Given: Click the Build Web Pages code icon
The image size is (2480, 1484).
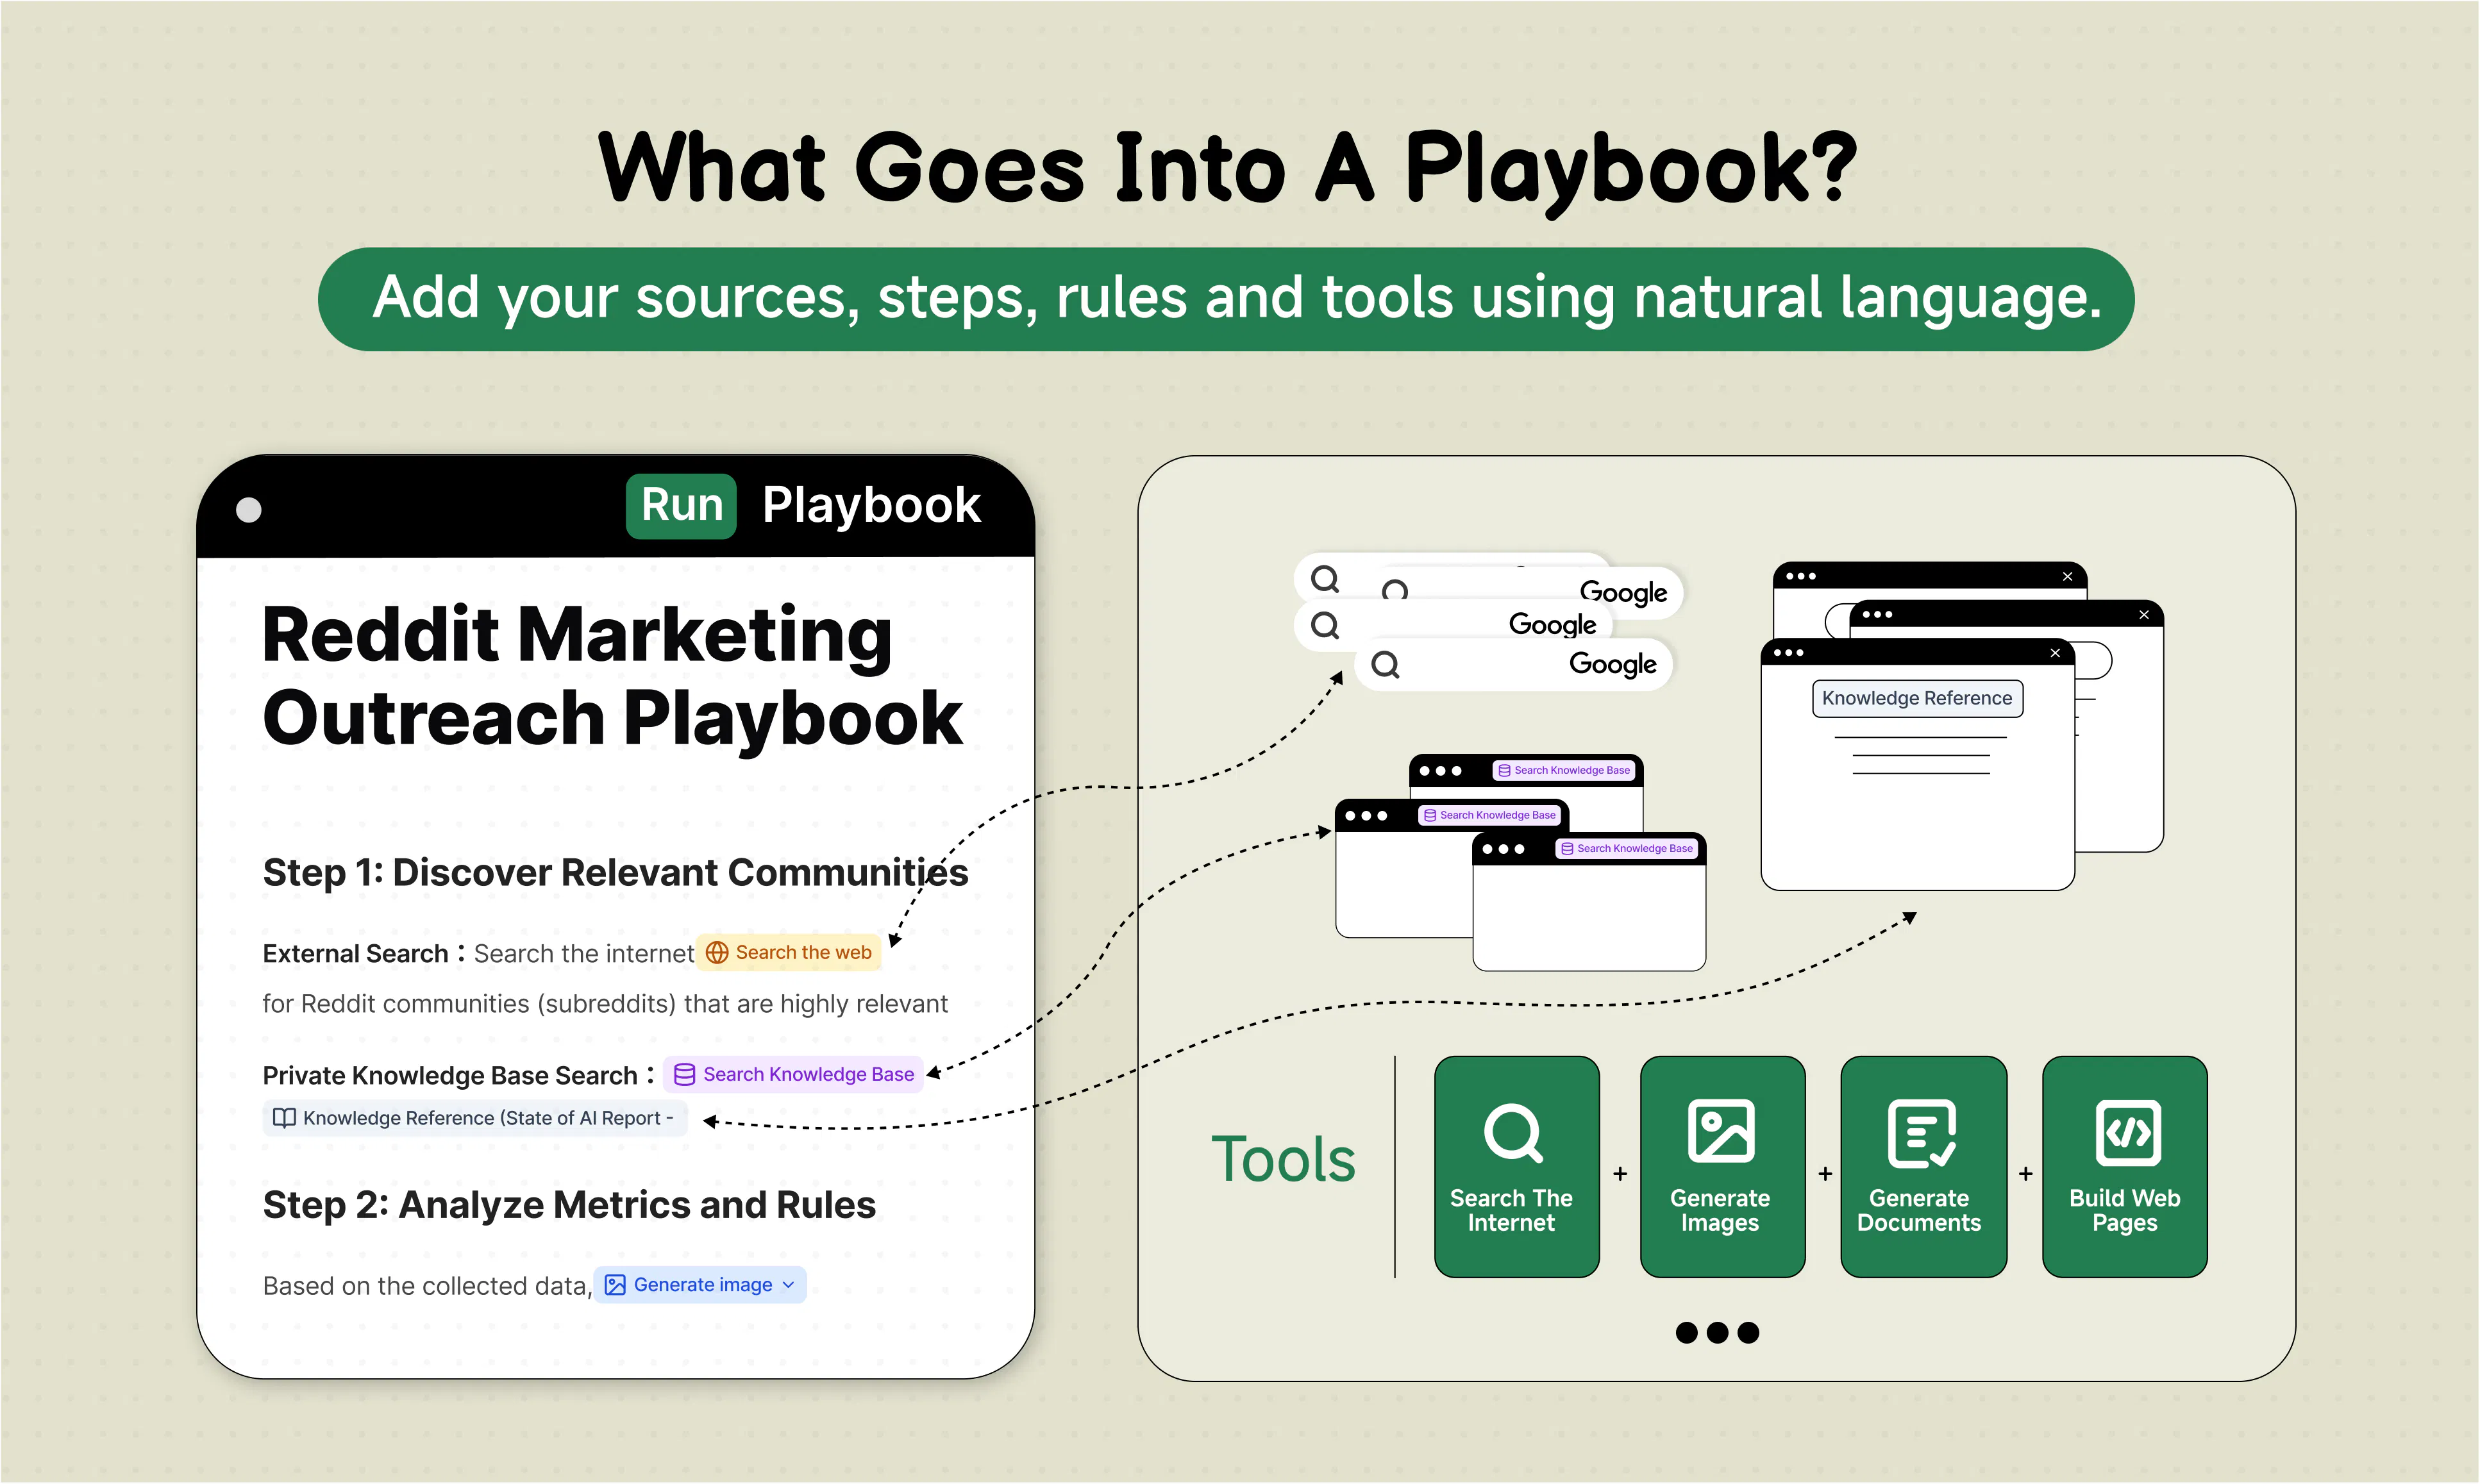Looking at the screenshot, I should 2127,1133.
